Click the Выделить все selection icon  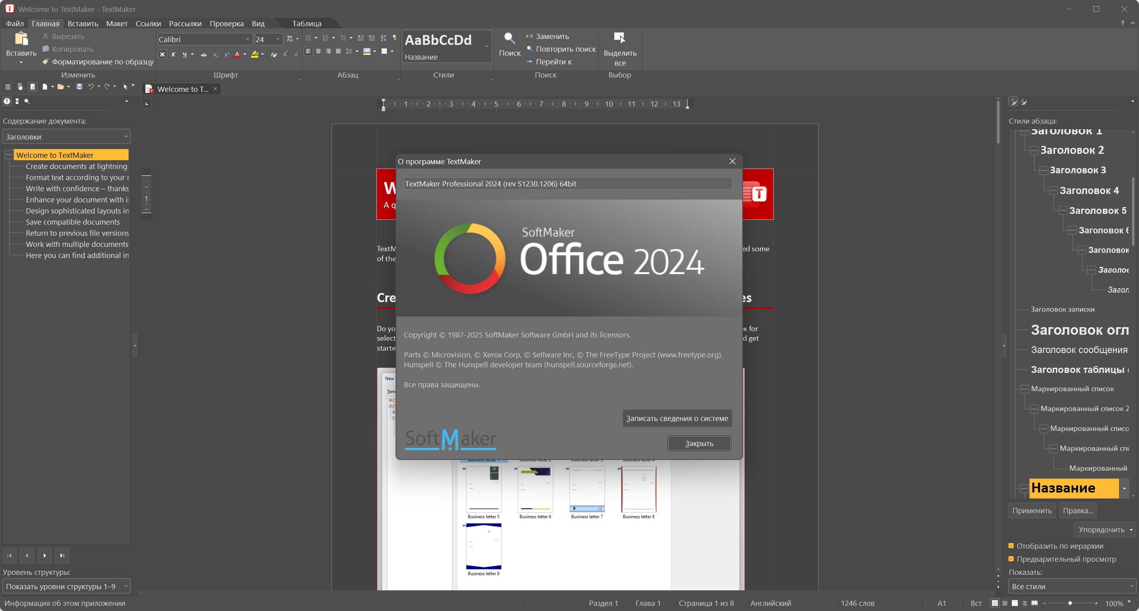click(x=620, y=39)
